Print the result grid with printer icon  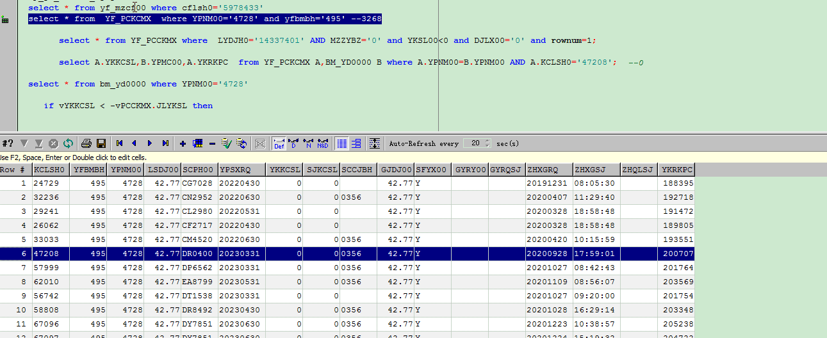click(x=86, y=143)
